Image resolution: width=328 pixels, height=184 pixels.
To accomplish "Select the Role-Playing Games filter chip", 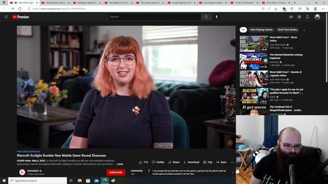I will tap(261, 30).
